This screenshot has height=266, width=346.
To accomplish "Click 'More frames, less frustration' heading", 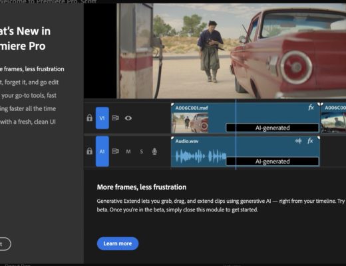I will click(x=142, y=187).
